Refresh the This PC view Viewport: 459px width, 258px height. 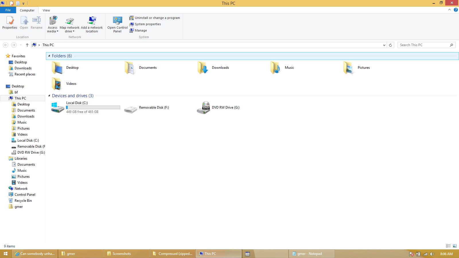point(390,45)
